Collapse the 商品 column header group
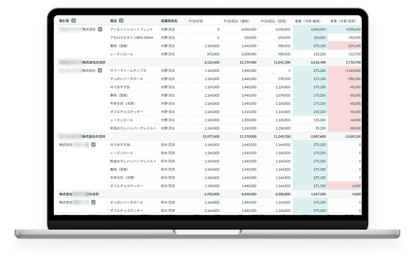 point(121,21)
